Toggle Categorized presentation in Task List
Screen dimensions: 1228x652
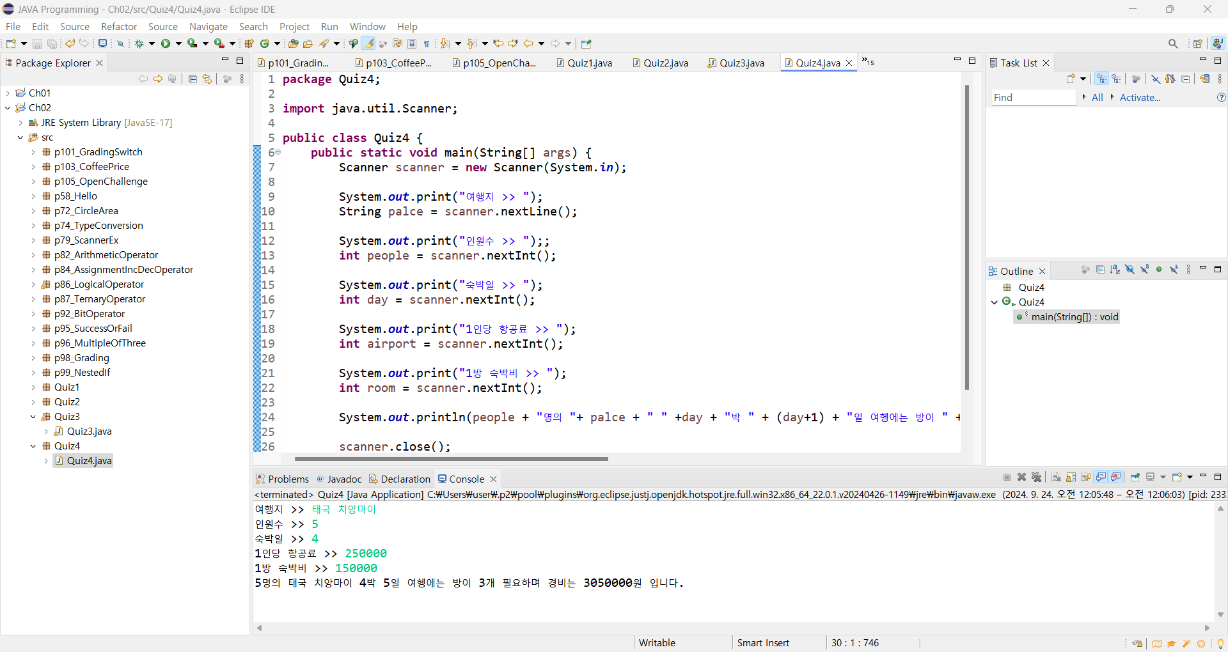tap(1101, 79)
